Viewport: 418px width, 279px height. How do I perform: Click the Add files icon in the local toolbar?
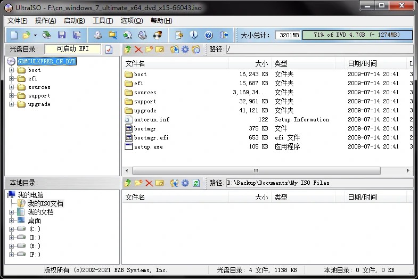click(175, 183)
